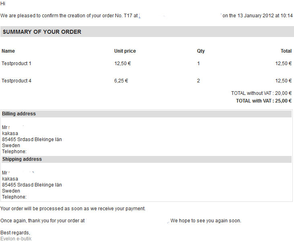Select the Testproduct 4 item name
Image resolution: width=294 pixels, height=242 pixels.
pyautogui.click(x=16, y=81)
